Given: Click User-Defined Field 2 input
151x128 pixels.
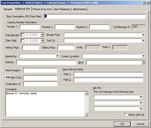Looking at the screenshot, I should coord(108,80).
